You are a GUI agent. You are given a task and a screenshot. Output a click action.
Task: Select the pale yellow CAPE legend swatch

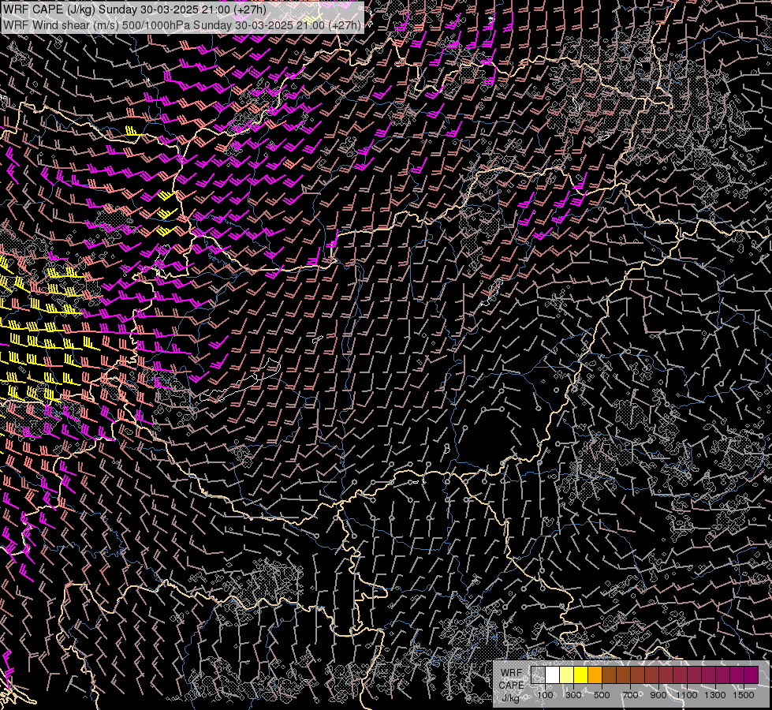pos(567,674)
